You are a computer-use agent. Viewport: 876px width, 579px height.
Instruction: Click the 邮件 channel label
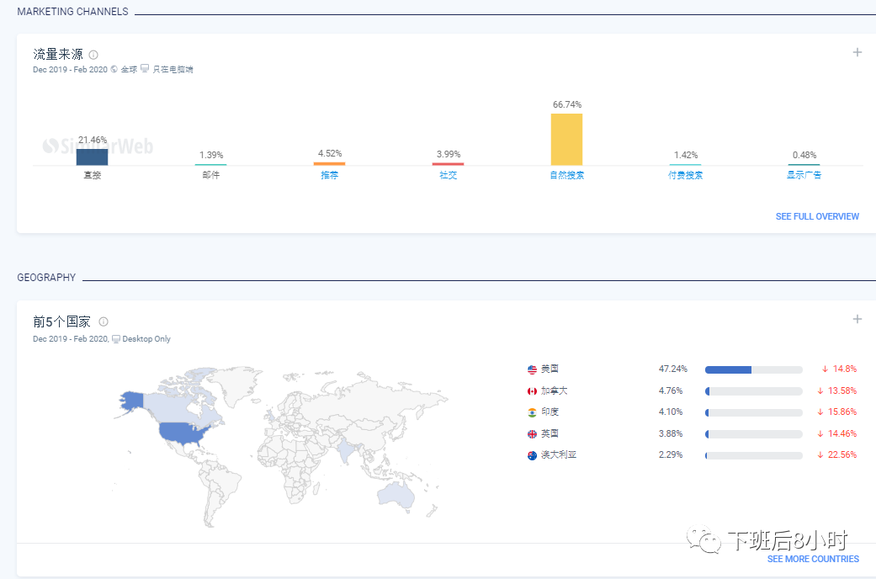pos(211,175)
